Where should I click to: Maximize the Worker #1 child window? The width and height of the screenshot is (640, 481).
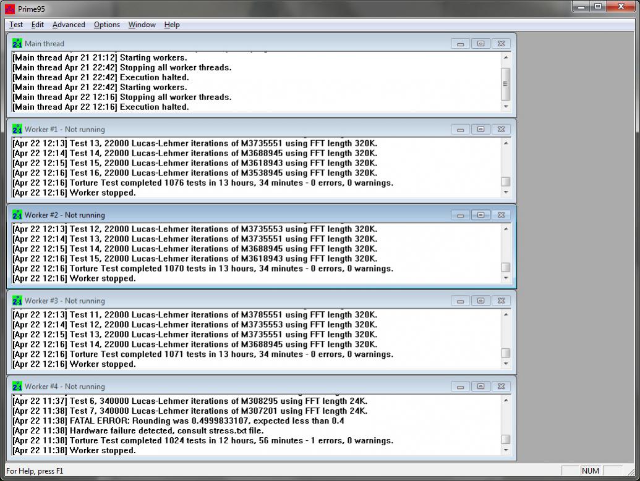point(481,129)
